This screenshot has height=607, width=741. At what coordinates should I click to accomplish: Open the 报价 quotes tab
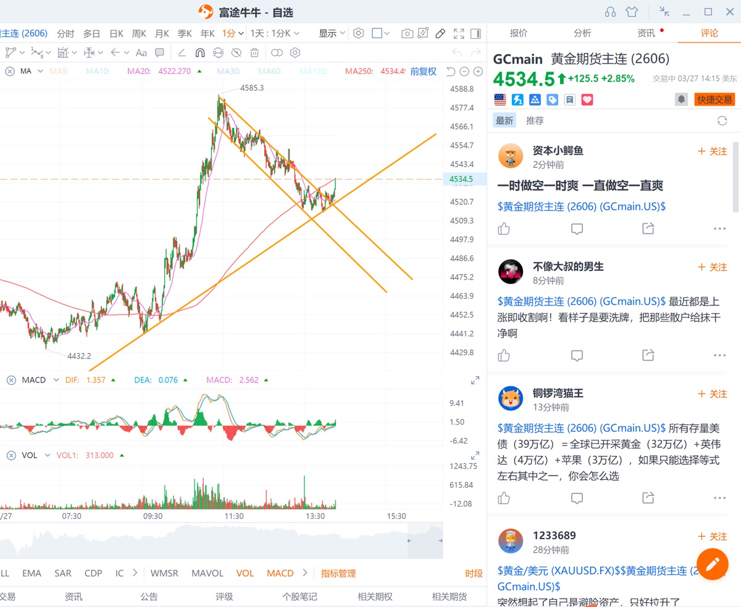(519, 33)
